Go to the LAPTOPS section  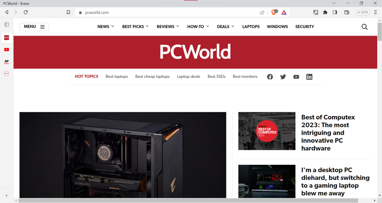pyautogui.click(x=251, y=27)
